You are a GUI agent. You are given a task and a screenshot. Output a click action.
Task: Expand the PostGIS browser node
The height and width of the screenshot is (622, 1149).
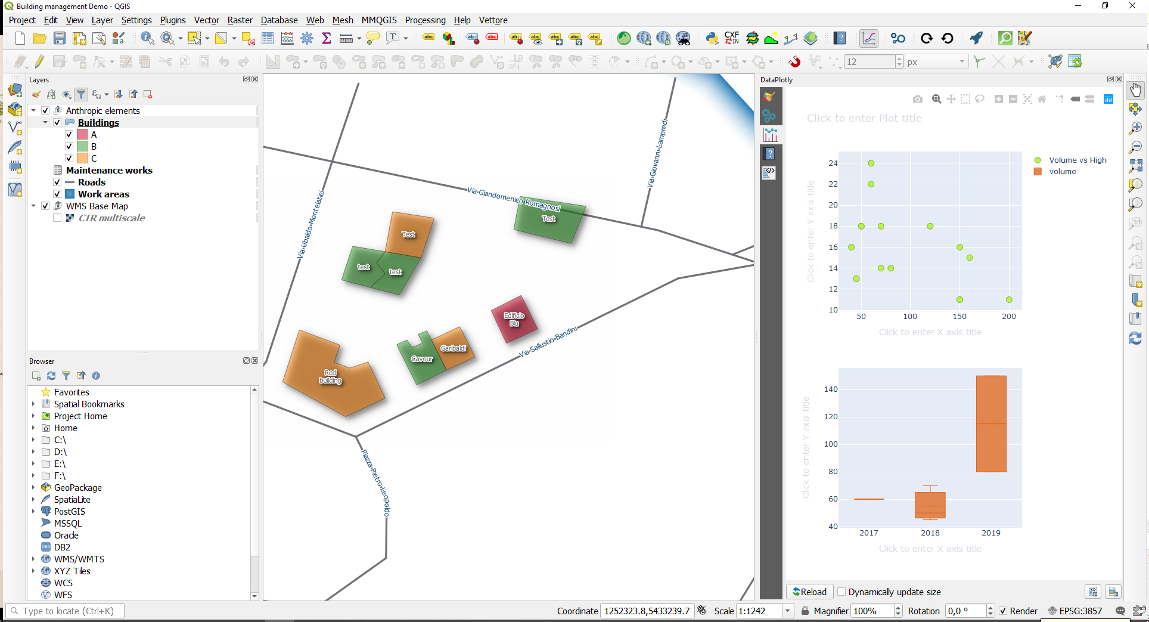[x=33, y=511]
